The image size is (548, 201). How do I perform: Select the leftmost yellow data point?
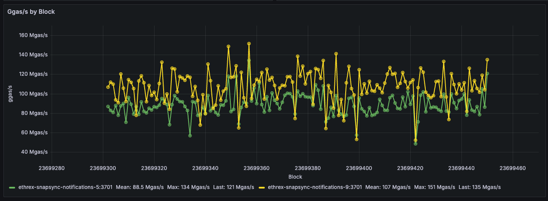tap(108, 87)
